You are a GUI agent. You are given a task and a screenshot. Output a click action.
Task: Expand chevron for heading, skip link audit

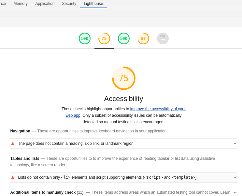click(235, 143)
